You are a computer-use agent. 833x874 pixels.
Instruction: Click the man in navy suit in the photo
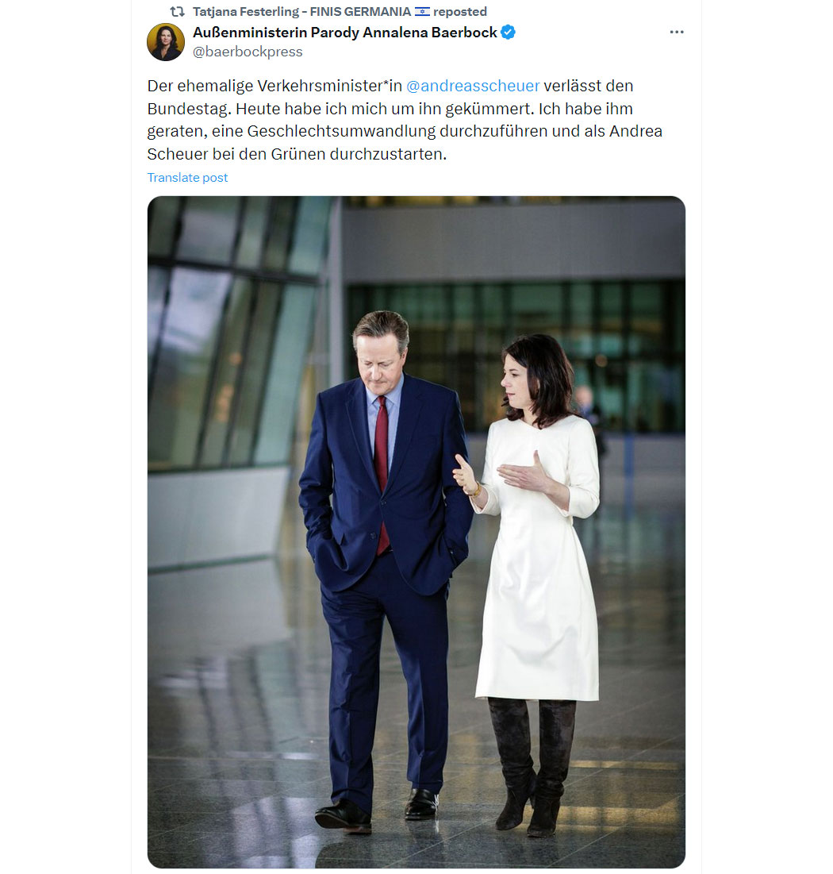click(x=385, y=568)
